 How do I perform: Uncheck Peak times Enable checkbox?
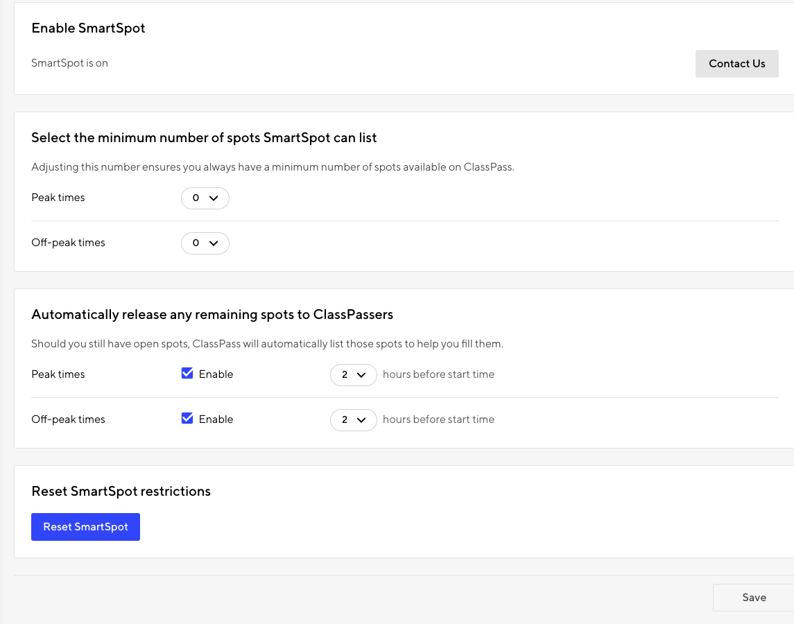click(x=187, y=374)
